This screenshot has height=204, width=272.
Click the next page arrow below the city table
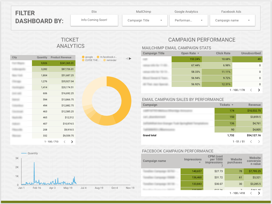[x=72, y=141]
